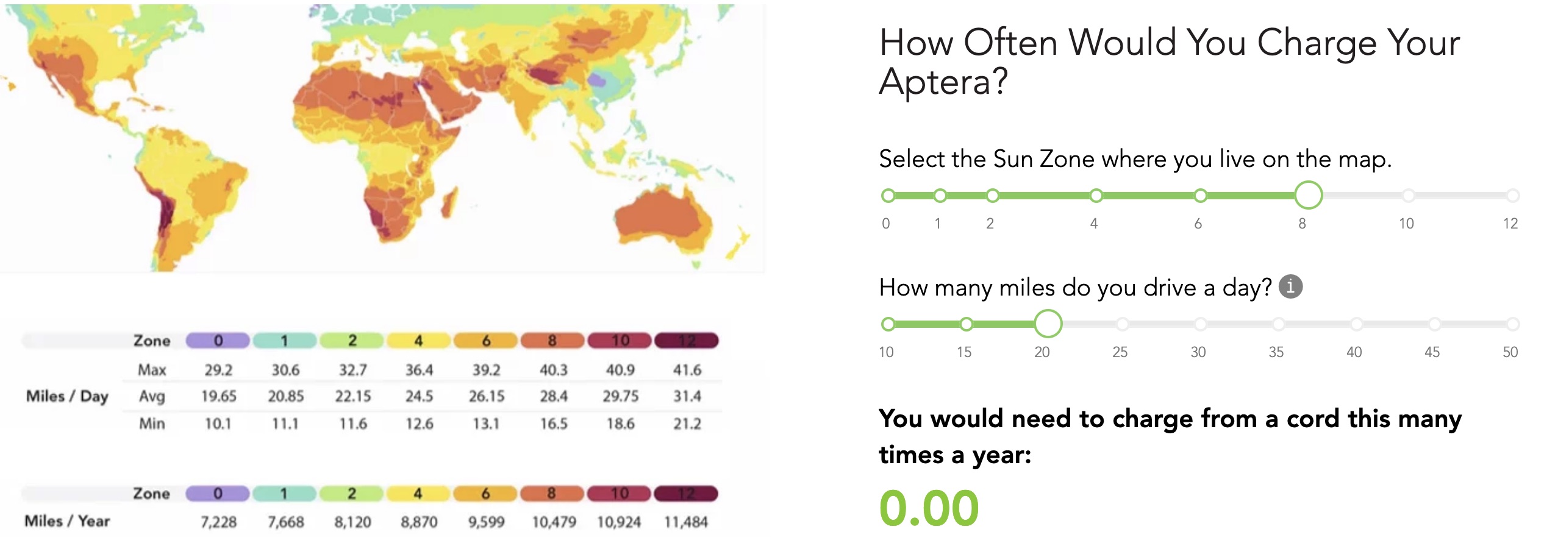This screenshot has height=557, width=1544.
Task: Set Sun Zone slider to 0
Action: [x=888, y=196]
